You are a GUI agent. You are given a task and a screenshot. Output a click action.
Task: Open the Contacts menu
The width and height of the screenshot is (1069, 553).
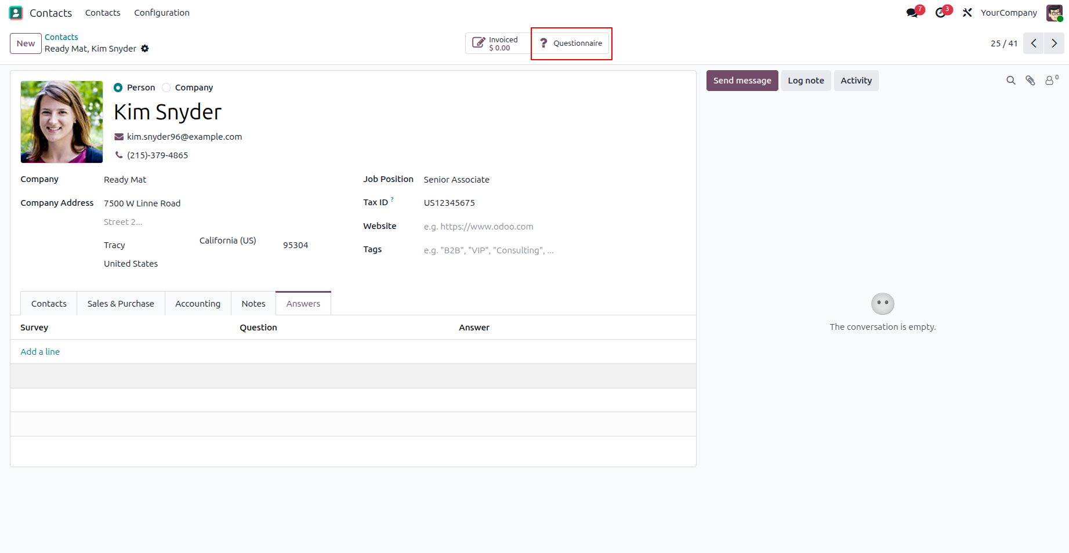coord(103,13)
